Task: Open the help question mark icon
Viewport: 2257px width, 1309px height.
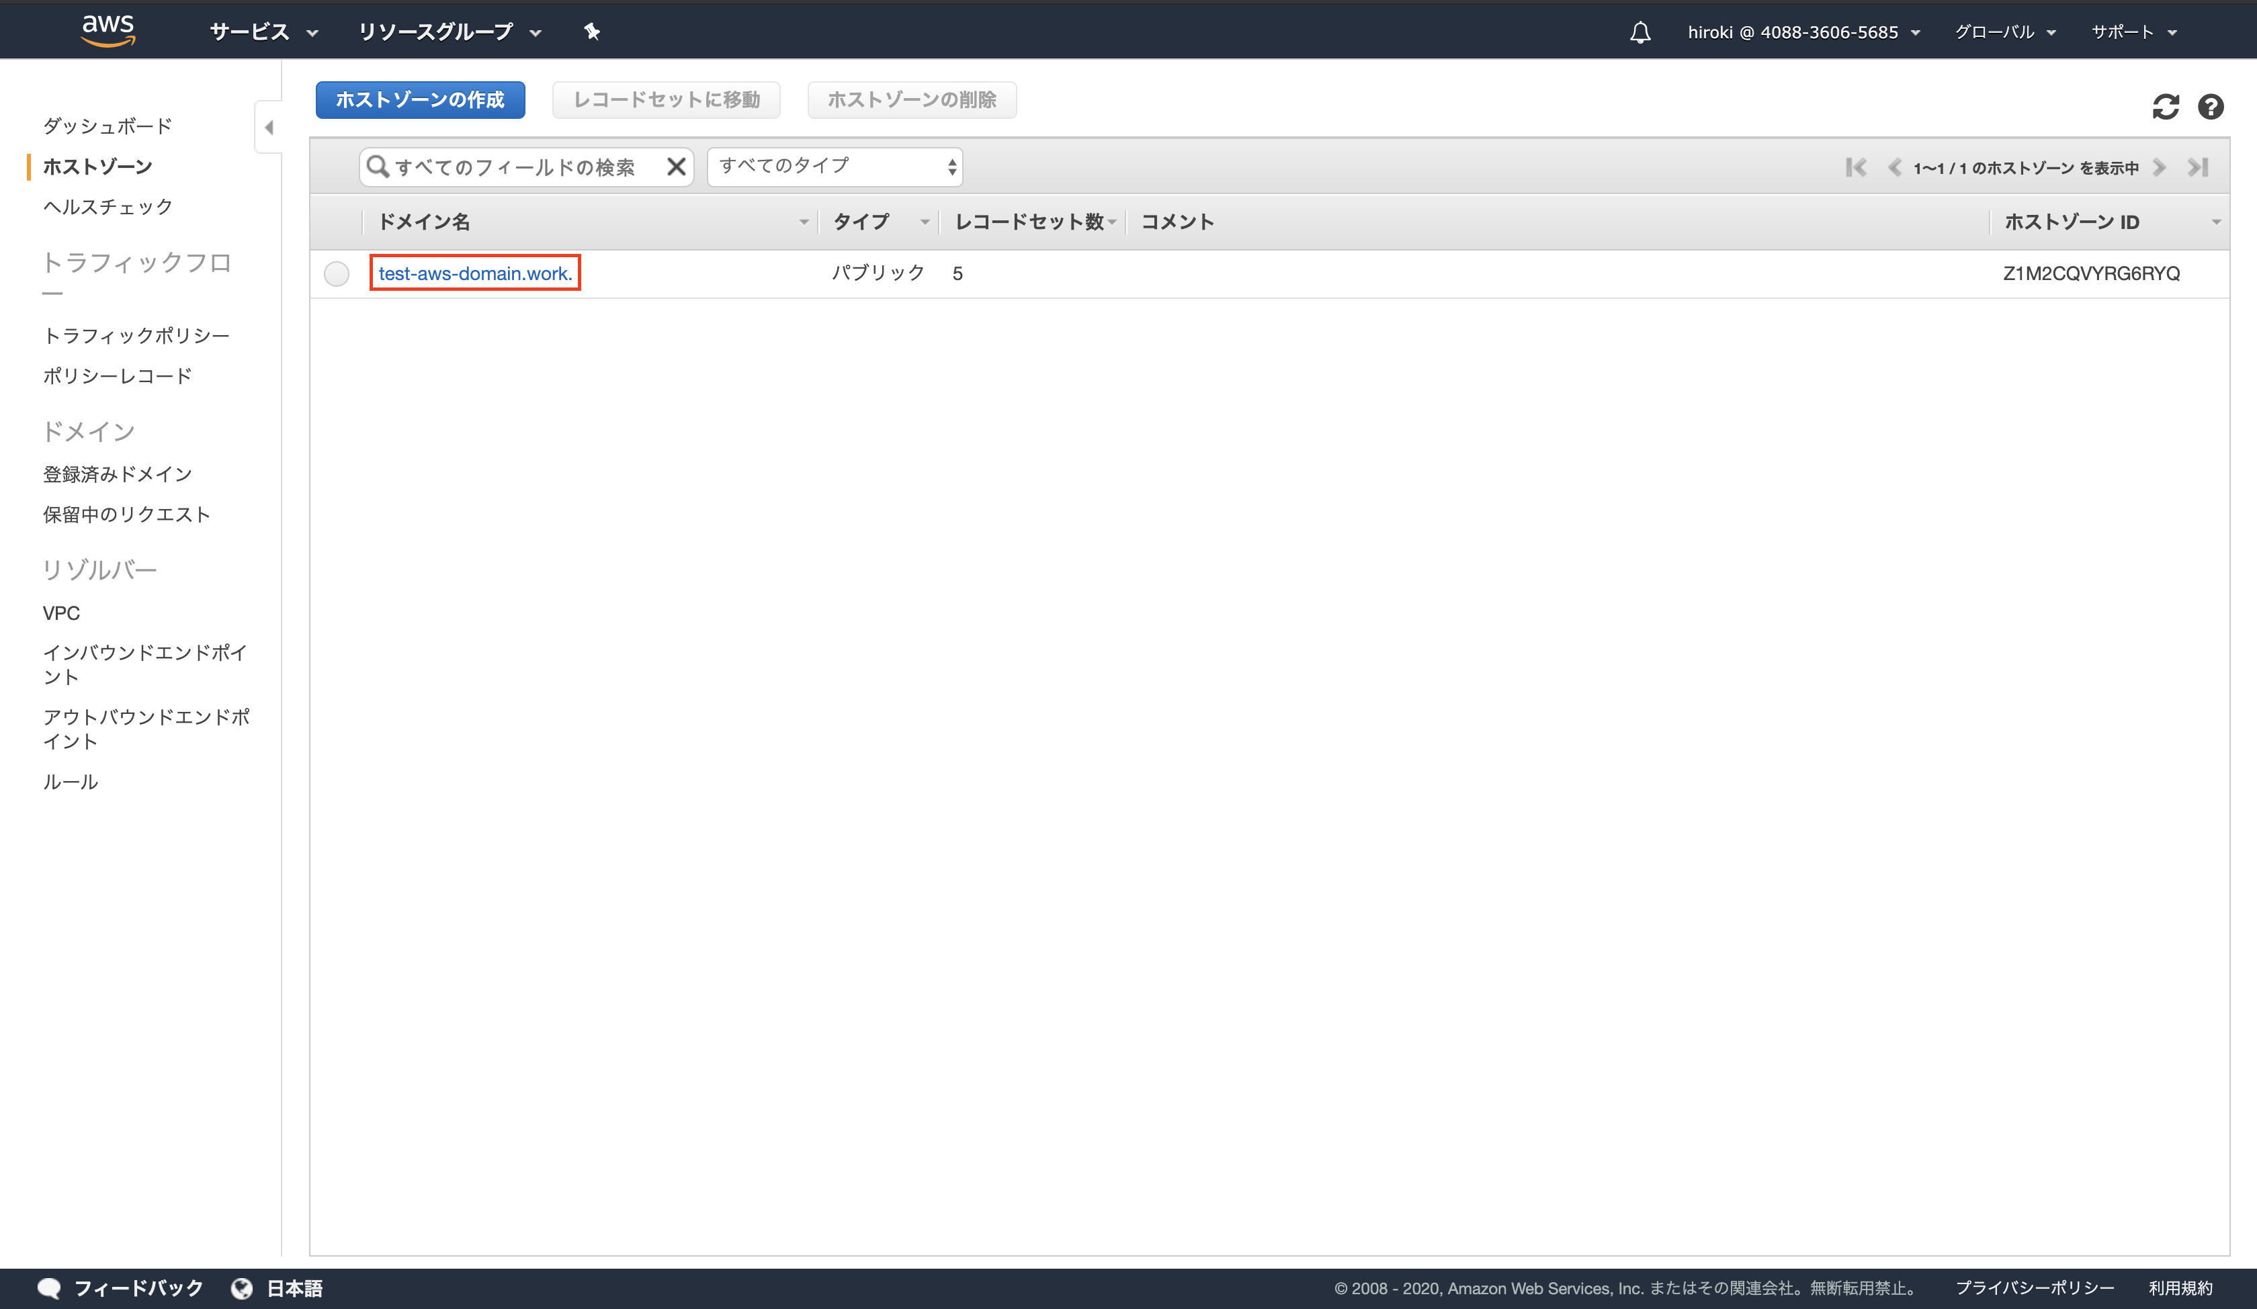Action: 2211,107
